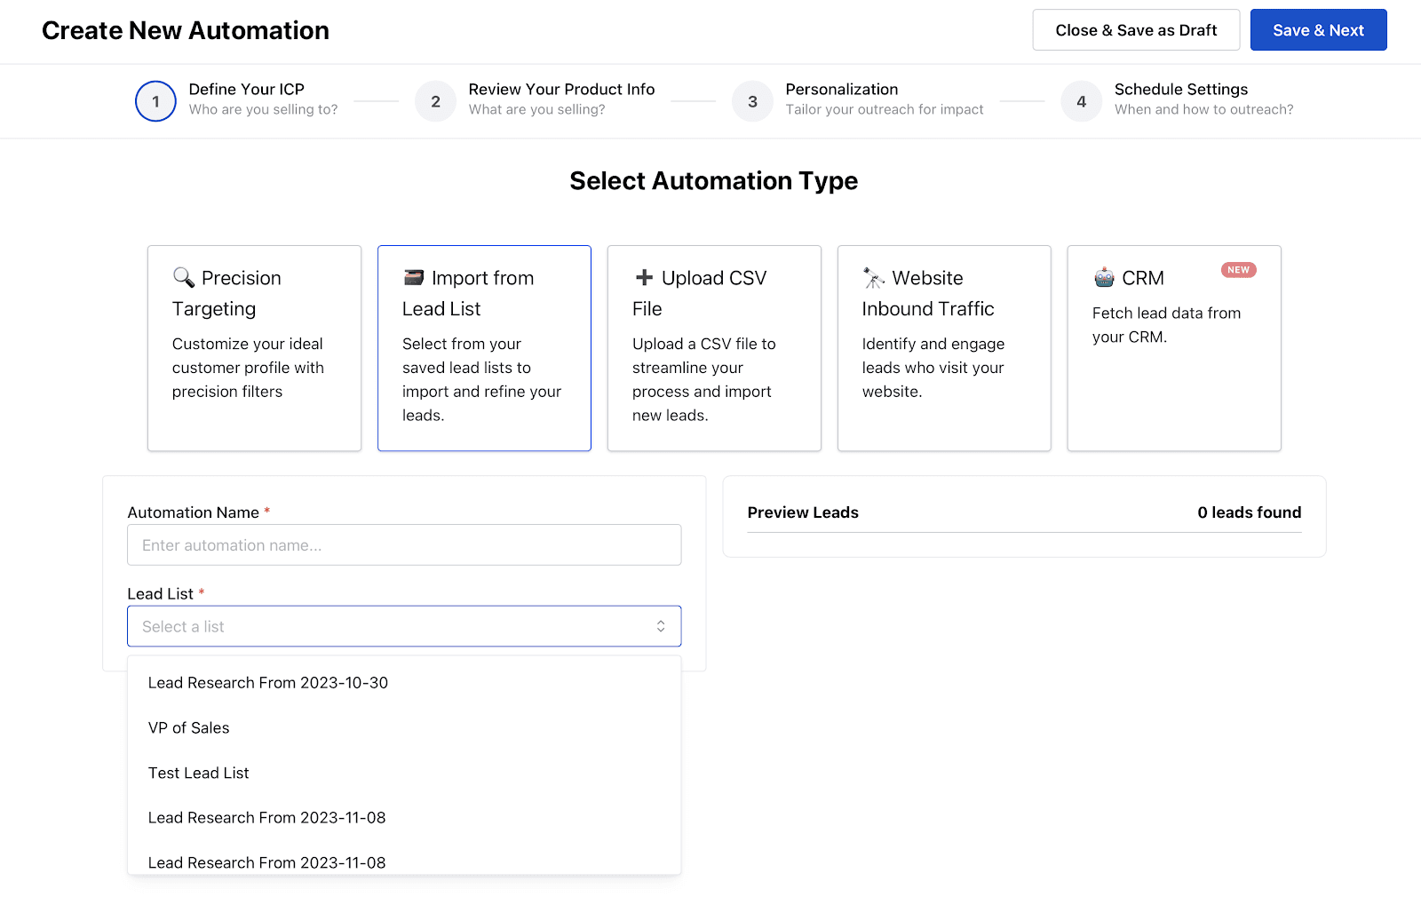
Task: Click the Create New Automation title
Action: click(186, 30)
